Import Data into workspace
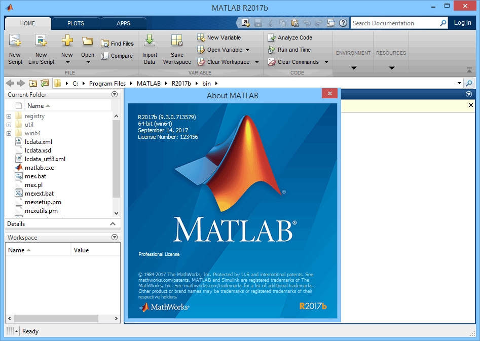This screenshot has width=480, height=341. pyautogui.click(x=150, y=49)
